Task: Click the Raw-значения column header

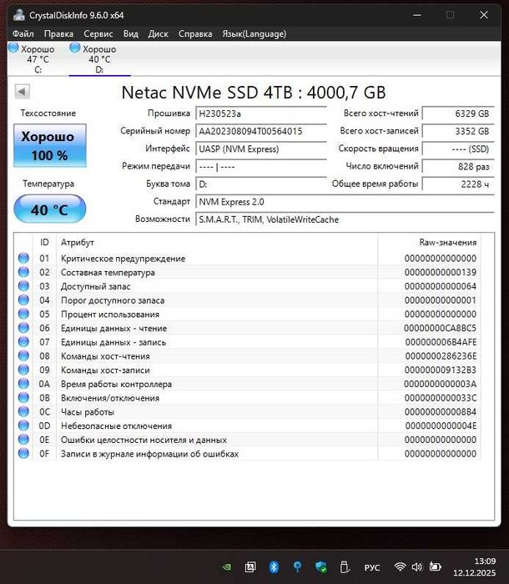Action: coord(429,243)
